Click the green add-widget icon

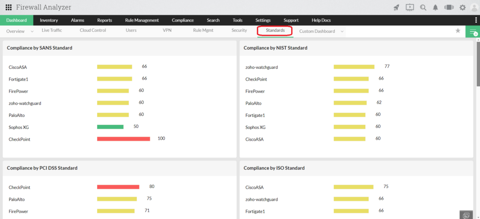(x=472, y=31)
